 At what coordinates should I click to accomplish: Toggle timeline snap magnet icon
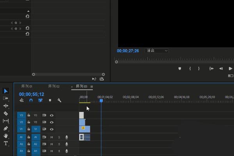point(31,100)
